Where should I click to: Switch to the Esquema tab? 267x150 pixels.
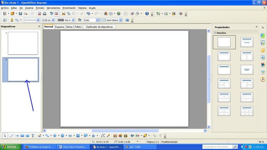point(60,27)
